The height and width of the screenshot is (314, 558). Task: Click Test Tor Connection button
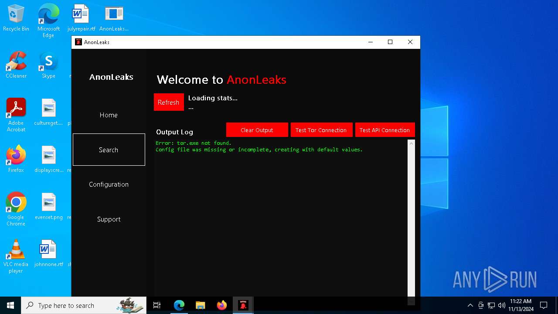(321, 130)
